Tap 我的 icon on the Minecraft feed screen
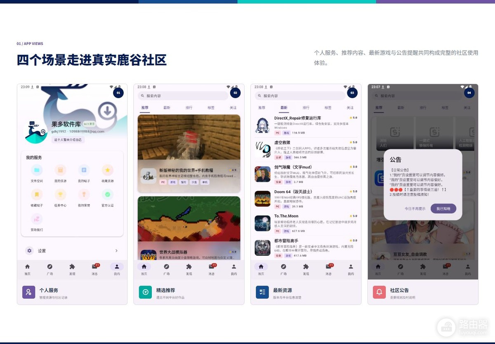 [x=234, y=267]
